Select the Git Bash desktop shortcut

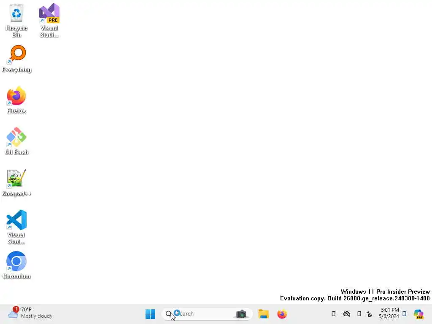coord(16,141)
